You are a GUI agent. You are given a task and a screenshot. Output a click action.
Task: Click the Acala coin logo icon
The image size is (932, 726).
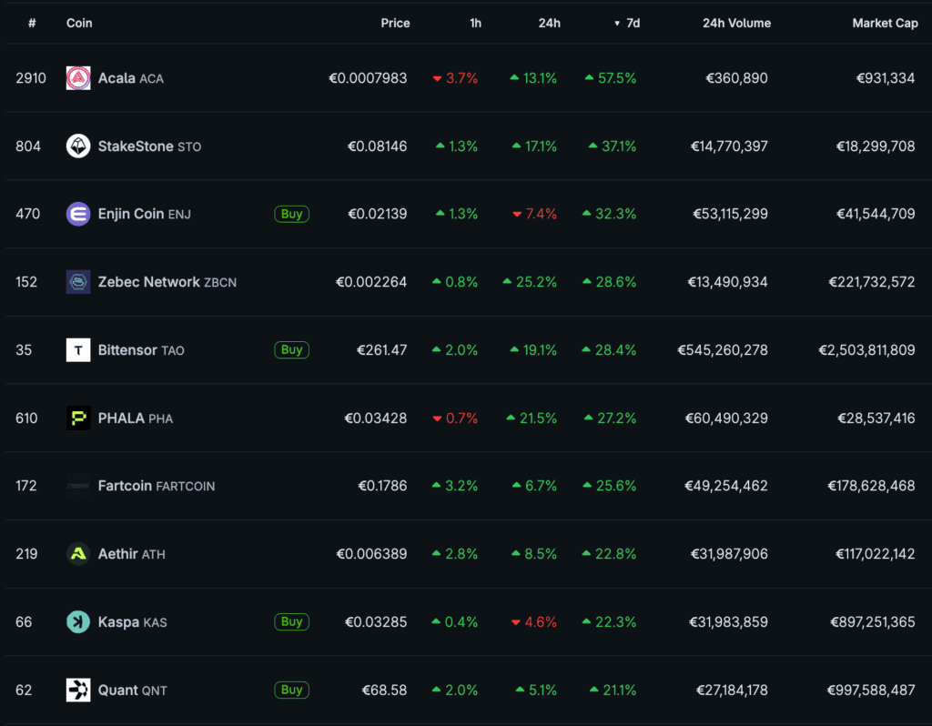[78, 78]
